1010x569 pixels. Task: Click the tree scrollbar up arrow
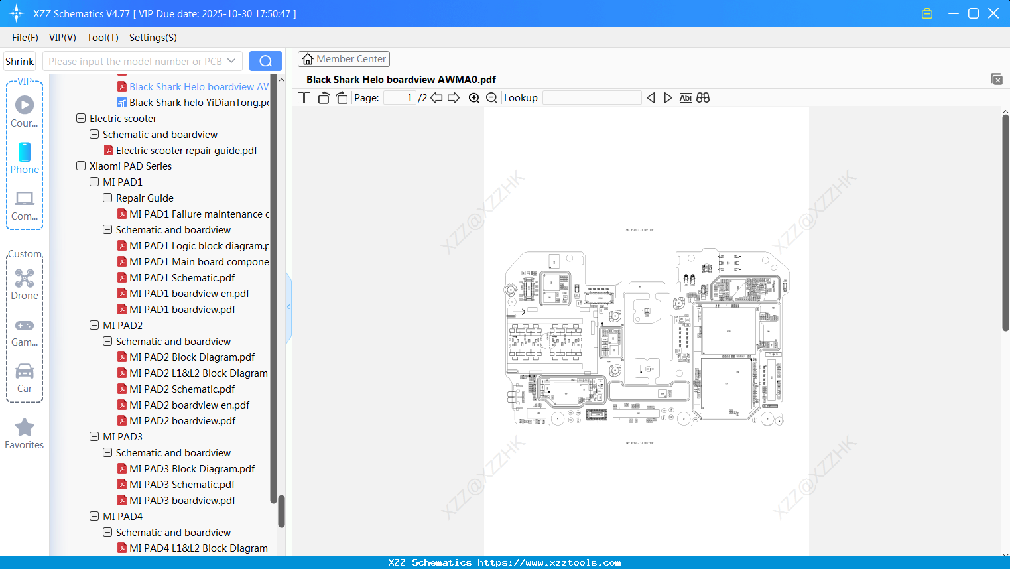[x=281, y=80]
